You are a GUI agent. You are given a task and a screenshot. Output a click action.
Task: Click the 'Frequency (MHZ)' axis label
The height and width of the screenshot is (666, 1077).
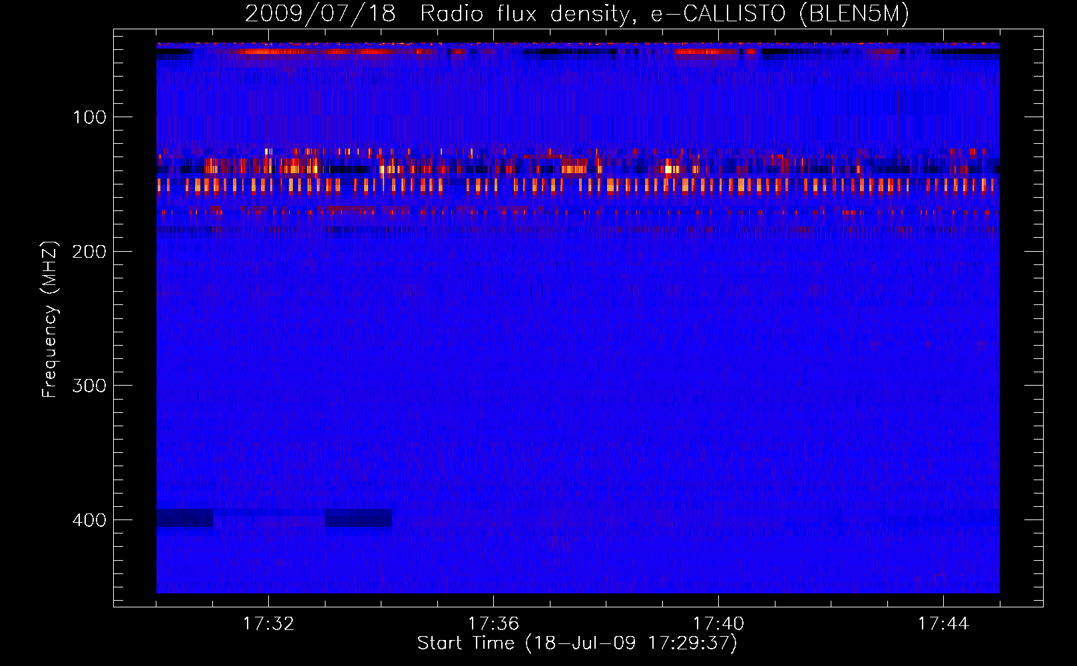coord(50,319)
